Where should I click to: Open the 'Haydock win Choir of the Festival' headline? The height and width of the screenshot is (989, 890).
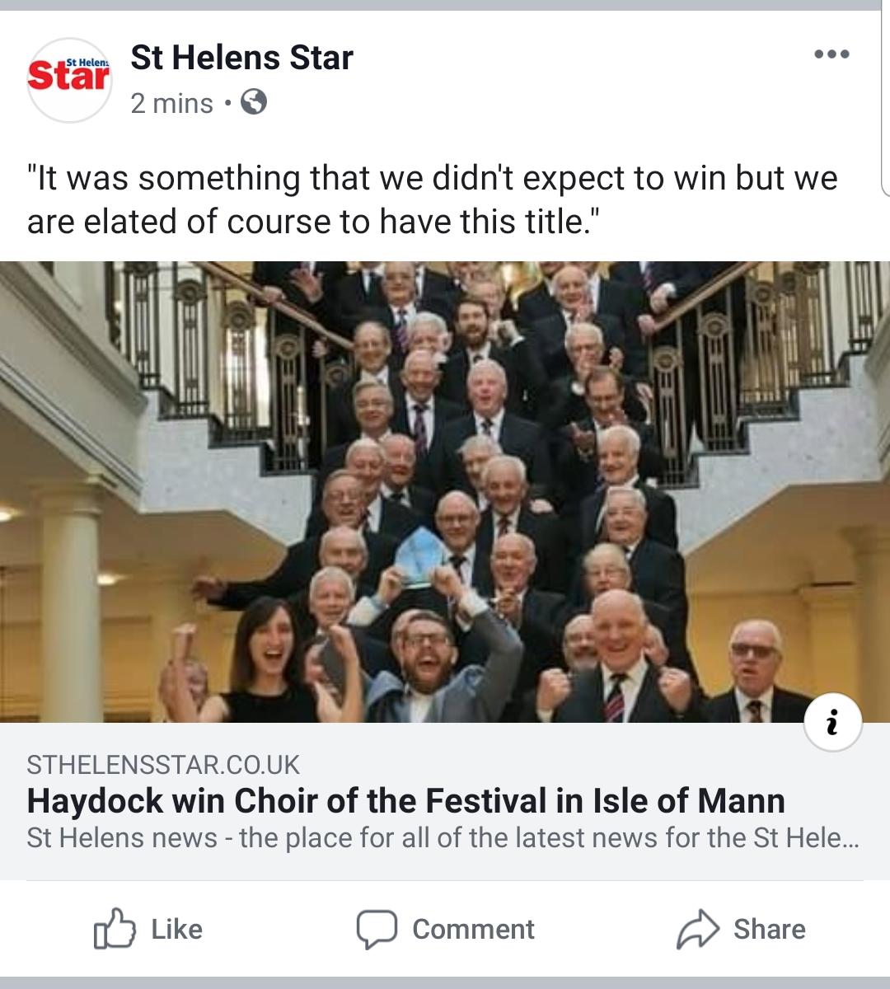(405, 801)
